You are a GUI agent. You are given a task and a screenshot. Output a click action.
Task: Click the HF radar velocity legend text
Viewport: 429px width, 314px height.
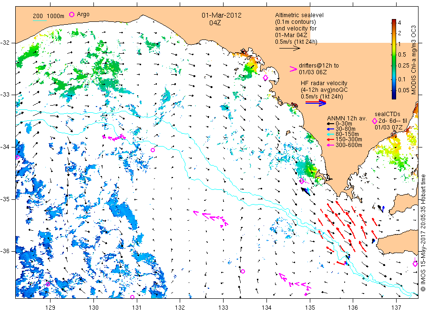coord(324,83)
